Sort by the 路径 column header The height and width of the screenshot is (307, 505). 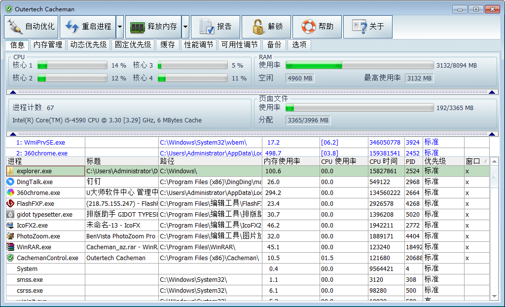pyautogui.click(x=210, y=161)
